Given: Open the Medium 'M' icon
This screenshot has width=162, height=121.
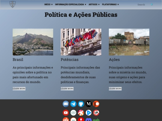Looking at the screenshot, I should point(88,104).
